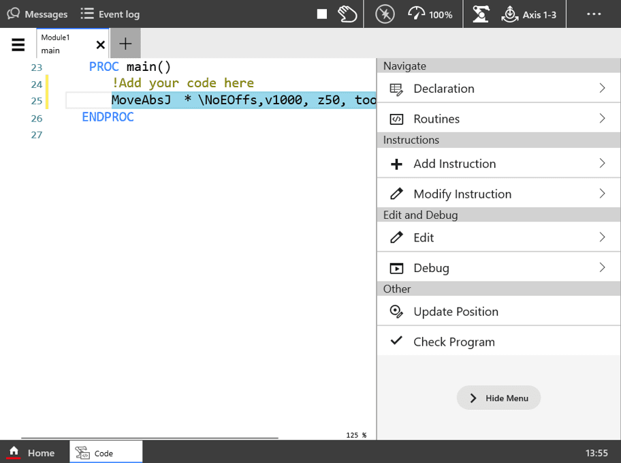
Task: Click the Add Instruction plus icon
Action: click(396, 164)
